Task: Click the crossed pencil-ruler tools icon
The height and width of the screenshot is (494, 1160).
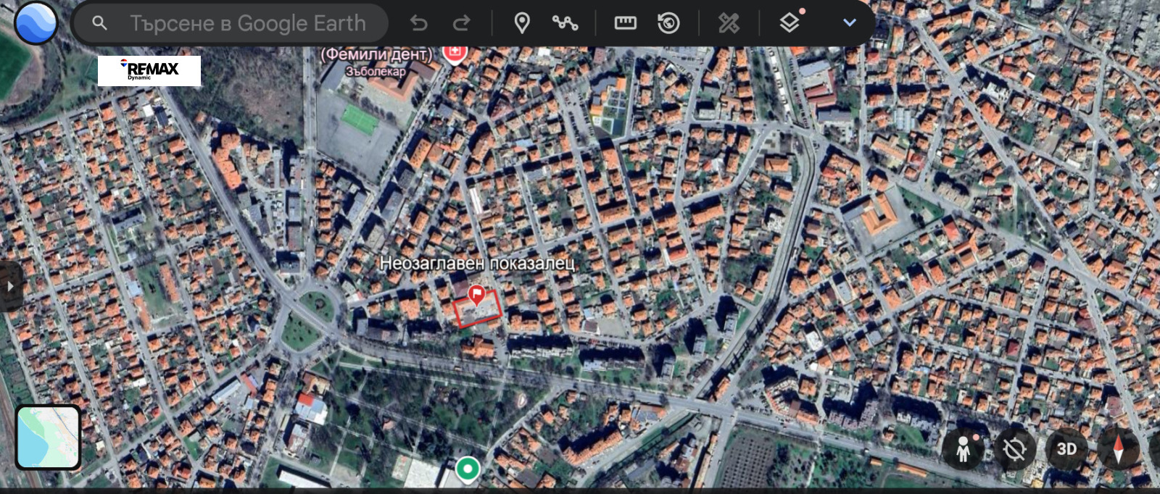Action: click(729, 23)
